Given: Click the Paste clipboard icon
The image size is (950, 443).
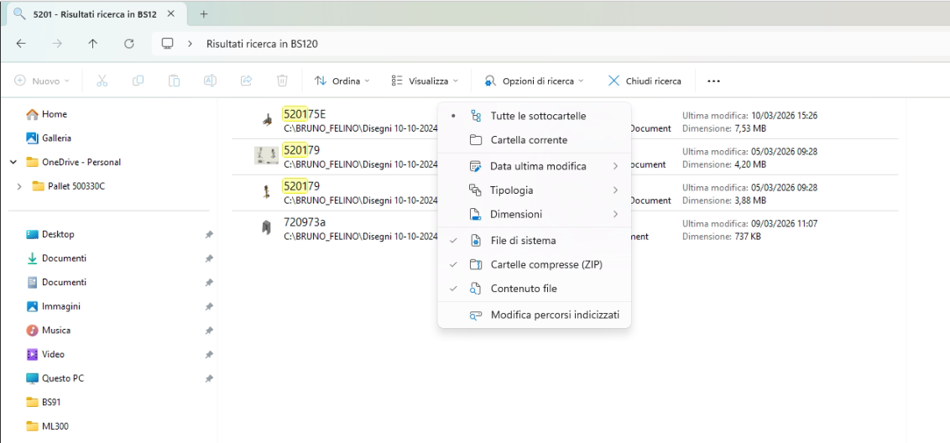Looking at the screenshot, I should 174,81.
